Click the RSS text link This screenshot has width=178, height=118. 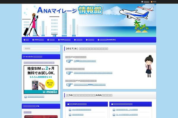pos(155,2)
